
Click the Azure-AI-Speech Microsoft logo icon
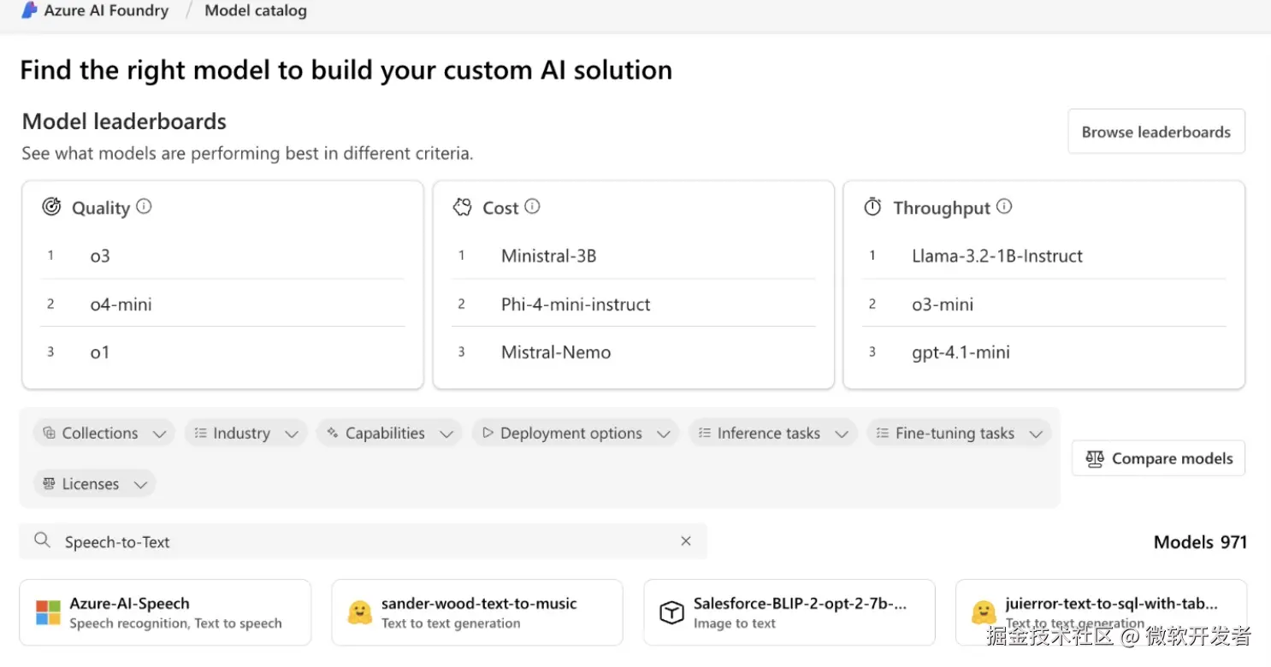click(48, 613)
